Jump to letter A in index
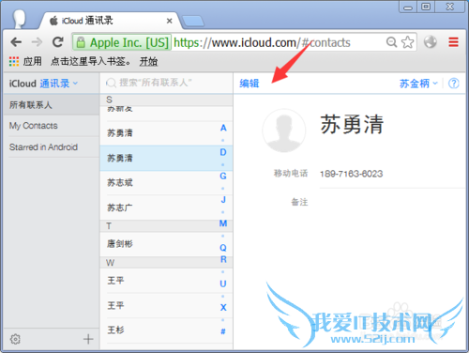Screen dimensions: 469x353 pyautogui.click(x=223, y=128)
